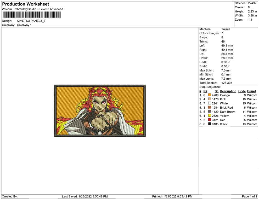Click the White thread color swatch
This screenshot has height=199, width=259.
tap(210, 103)
